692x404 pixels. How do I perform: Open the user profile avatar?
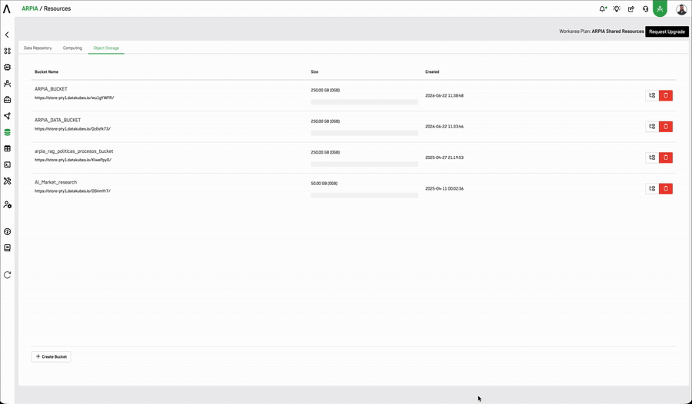(681, 8)
